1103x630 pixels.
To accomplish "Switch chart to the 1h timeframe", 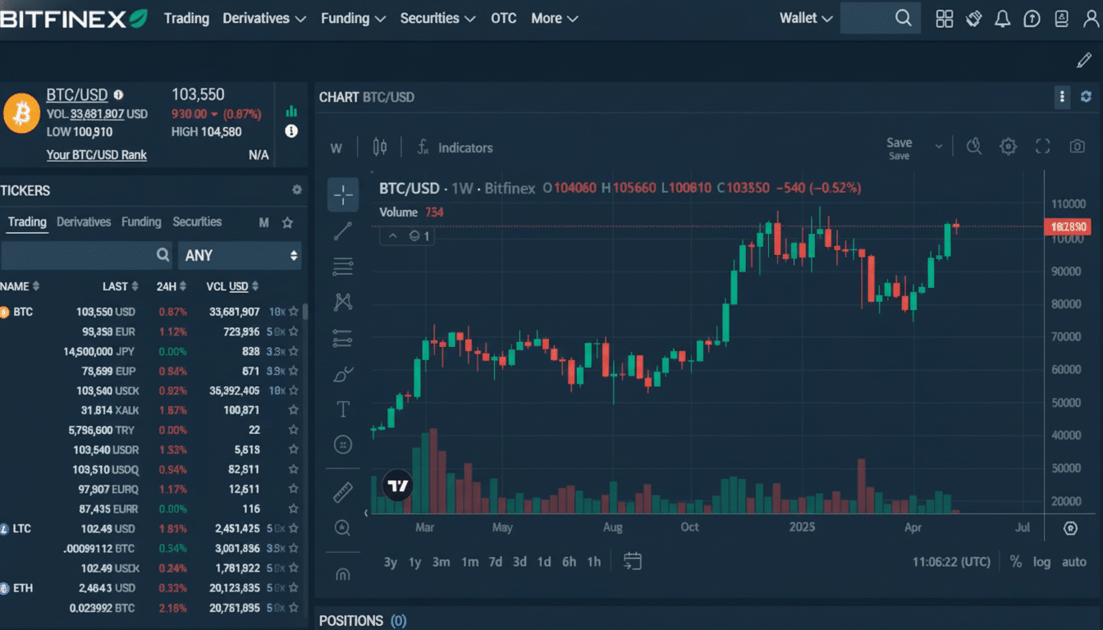I will coord(593,562).
